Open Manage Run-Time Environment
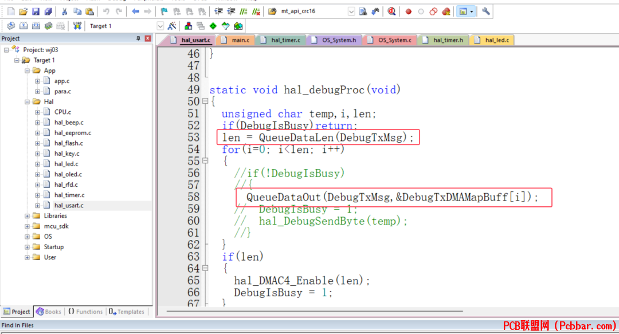619x334 pixels. (x=213, y=26)
